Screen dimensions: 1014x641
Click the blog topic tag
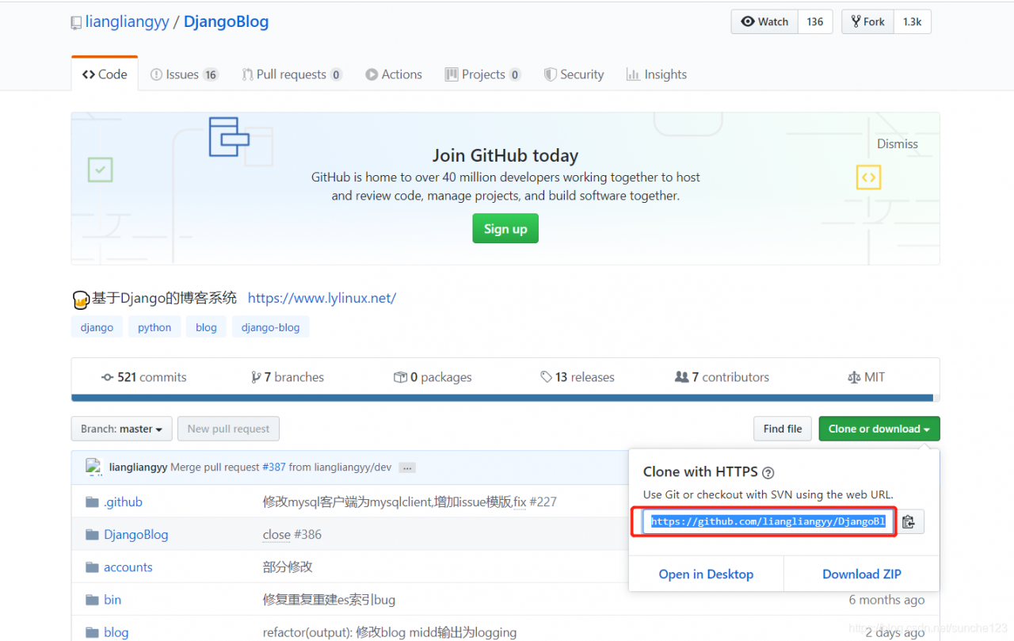click(206, 327)
